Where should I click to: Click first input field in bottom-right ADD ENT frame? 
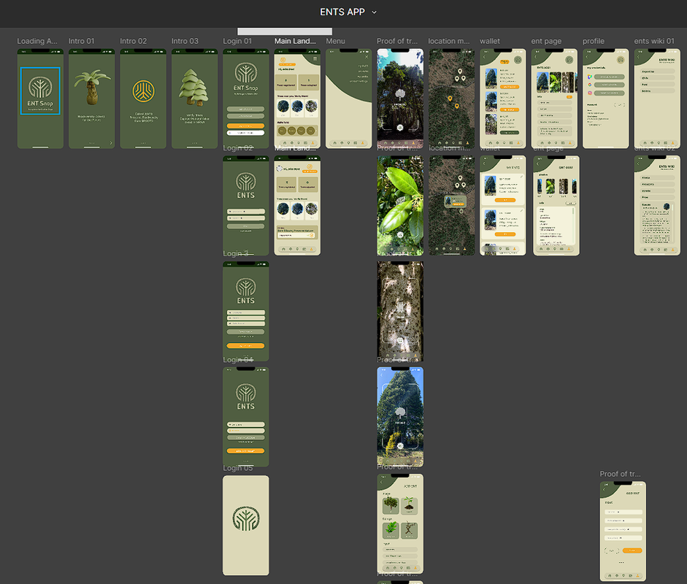click(x=623, y=512)
